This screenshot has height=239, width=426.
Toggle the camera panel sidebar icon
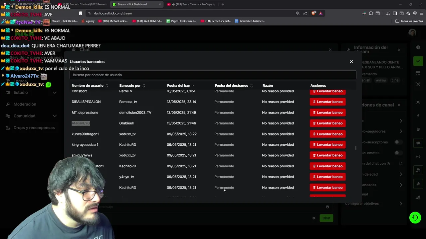point(418,170)
